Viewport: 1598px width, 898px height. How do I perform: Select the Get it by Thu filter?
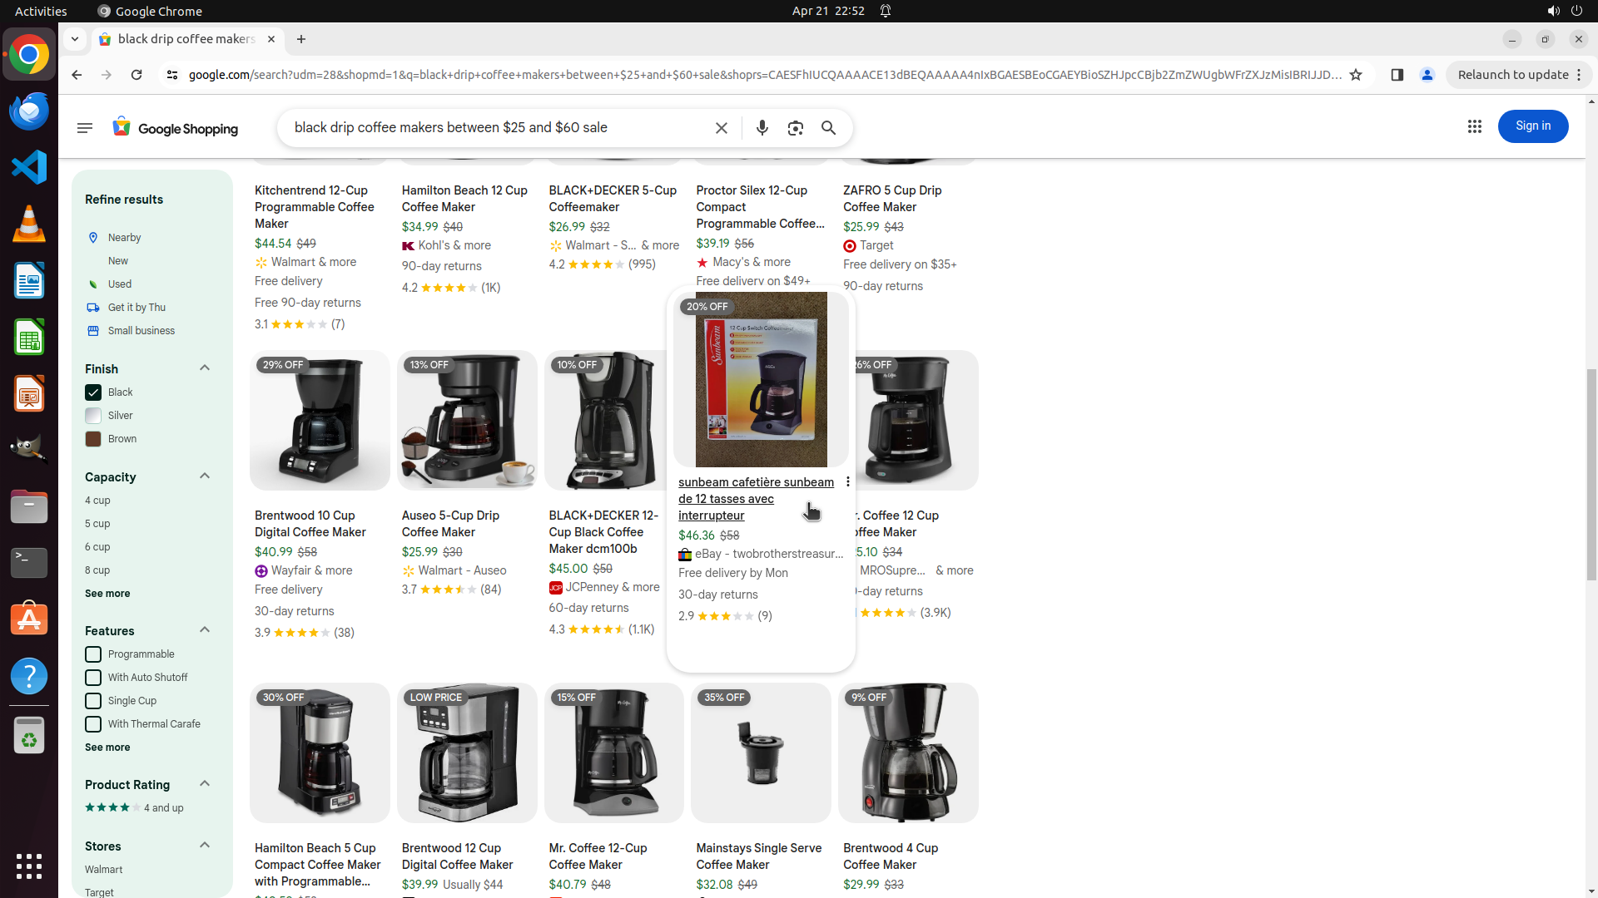pyautogui.click(x=136, y=308)
